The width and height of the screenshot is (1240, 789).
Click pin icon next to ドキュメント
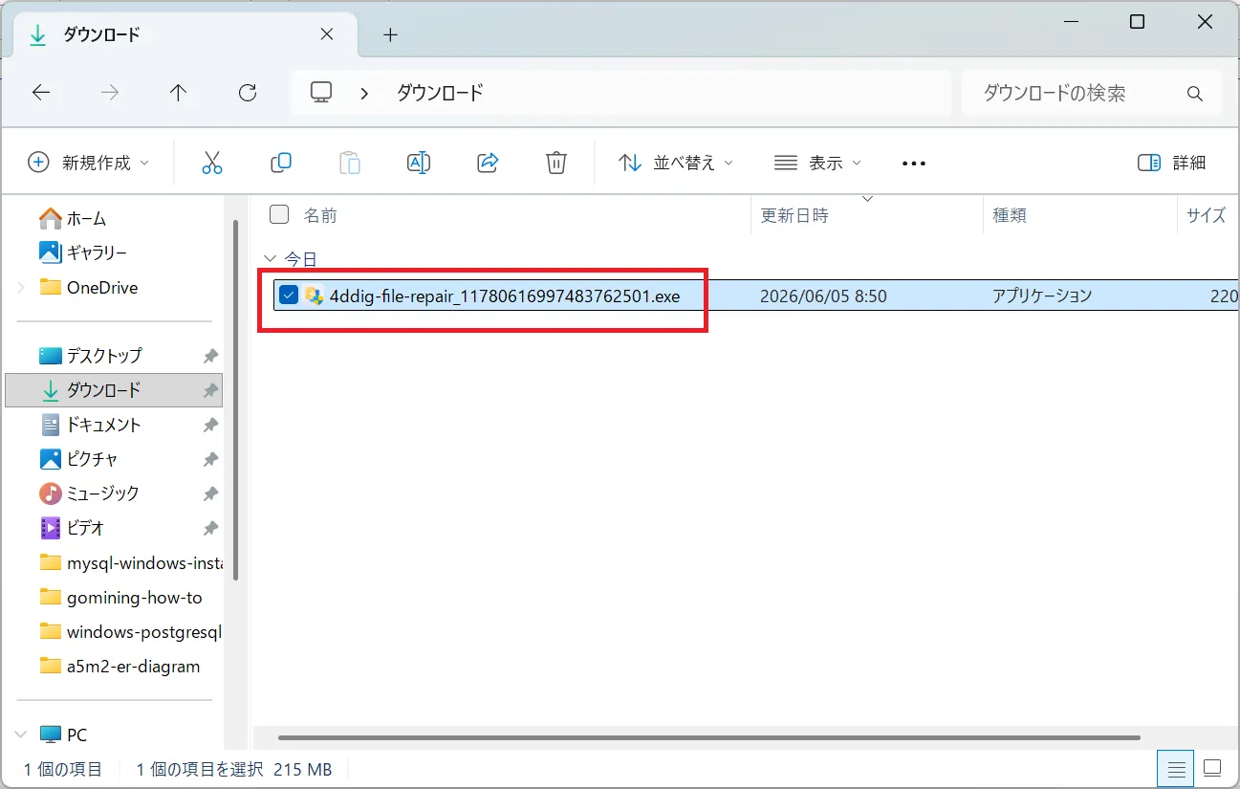(210, 425)
